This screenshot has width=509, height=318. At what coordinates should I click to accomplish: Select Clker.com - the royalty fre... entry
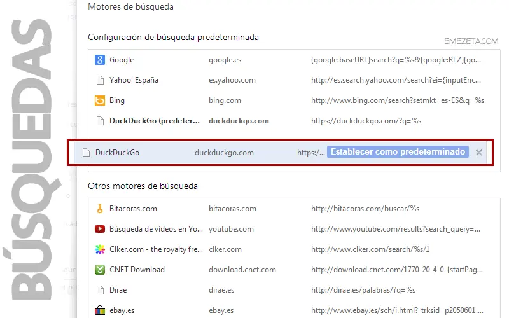click(x=156, y=249)
